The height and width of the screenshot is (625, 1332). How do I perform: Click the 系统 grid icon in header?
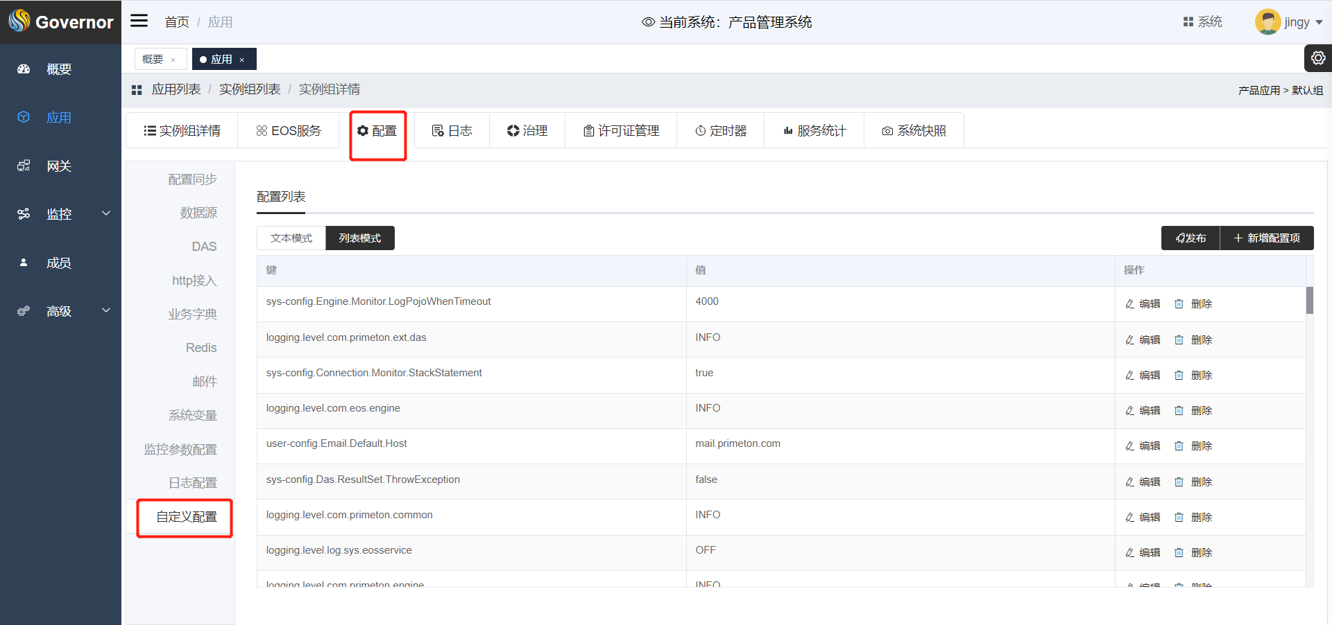click(1188, 22)
